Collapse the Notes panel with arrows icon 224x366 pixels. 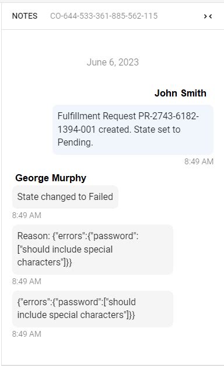coord(208,16)
